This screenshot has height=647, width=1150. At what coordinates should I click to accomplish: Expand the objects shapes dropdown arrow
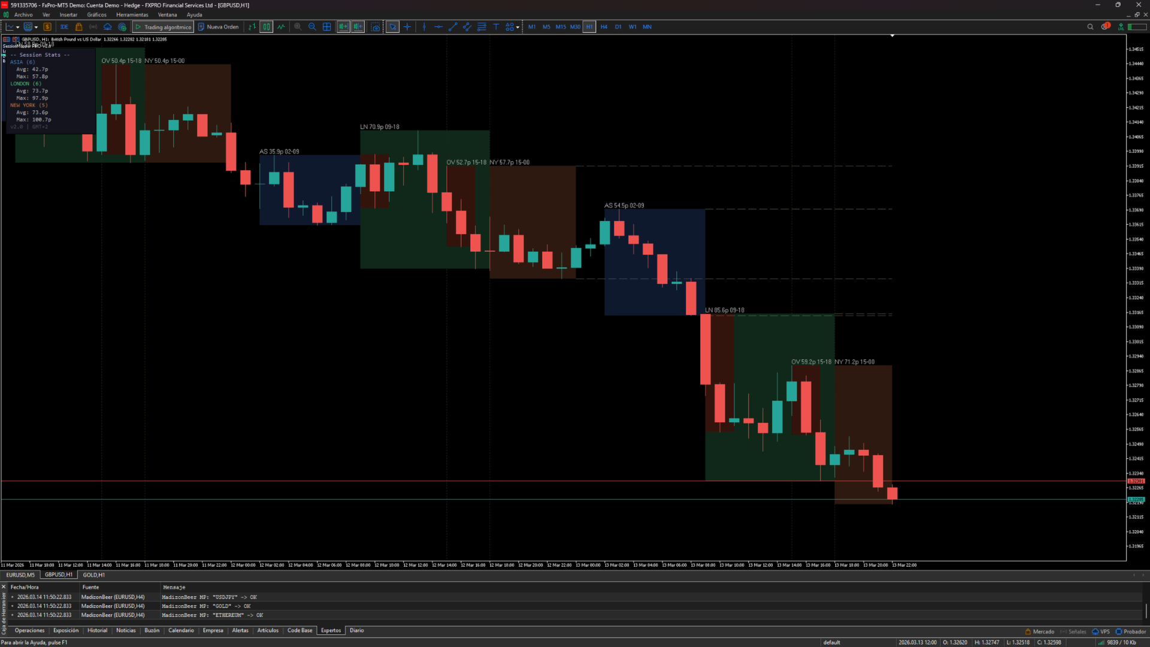(x=517, y=27)
